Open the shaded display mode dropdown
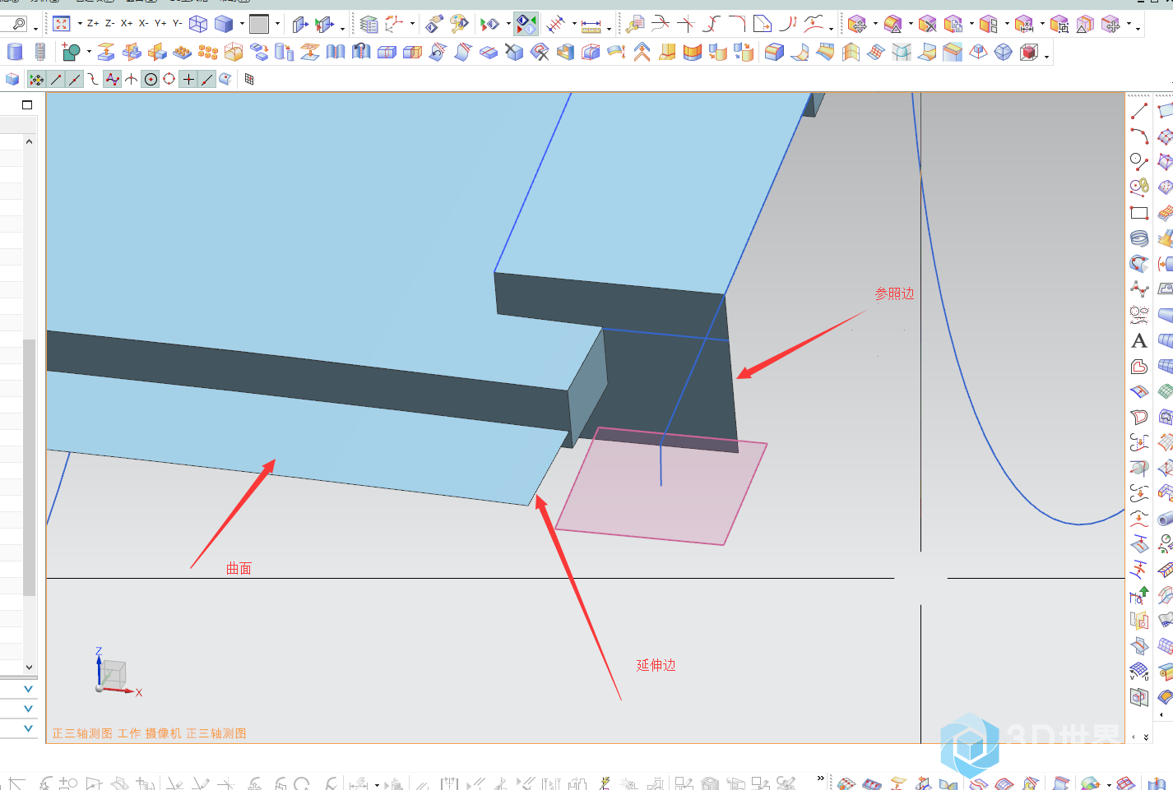The height and width of the screenshot is (790, 1173). click(x=242, y=24)
